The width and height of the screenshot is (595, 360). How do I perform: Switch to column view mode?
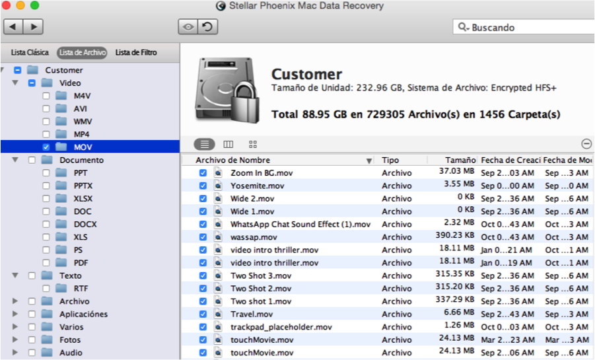click(228, 144)
